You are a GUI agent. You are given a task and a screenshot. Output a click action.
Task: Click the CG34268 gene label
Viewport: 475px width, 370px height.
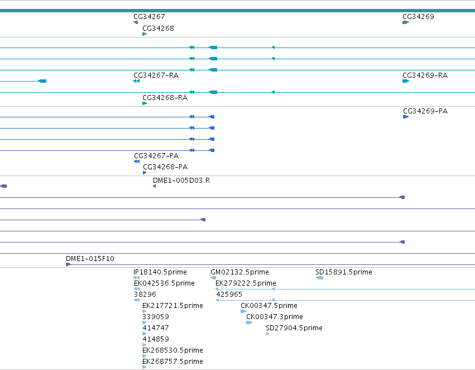158,29
